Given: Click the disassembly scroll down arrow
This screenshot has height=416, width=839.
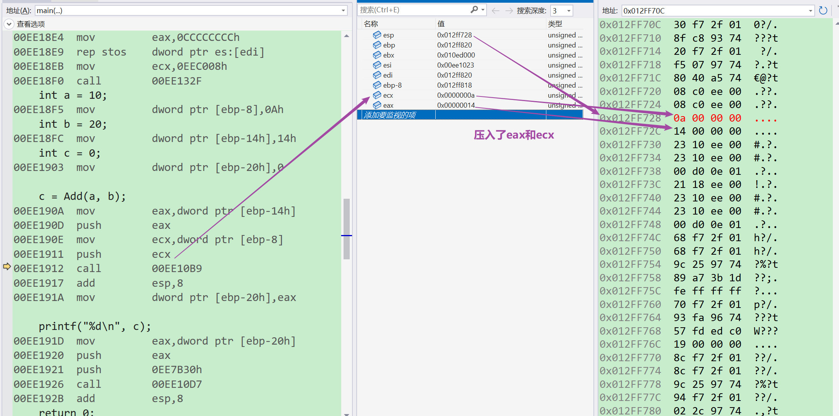Looking at the screenshot, I should coord(347,414).
